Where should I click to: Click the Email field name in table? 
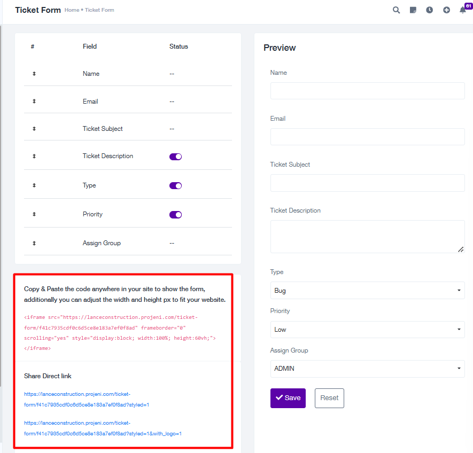pyautogui.click(x=90, y=101)
